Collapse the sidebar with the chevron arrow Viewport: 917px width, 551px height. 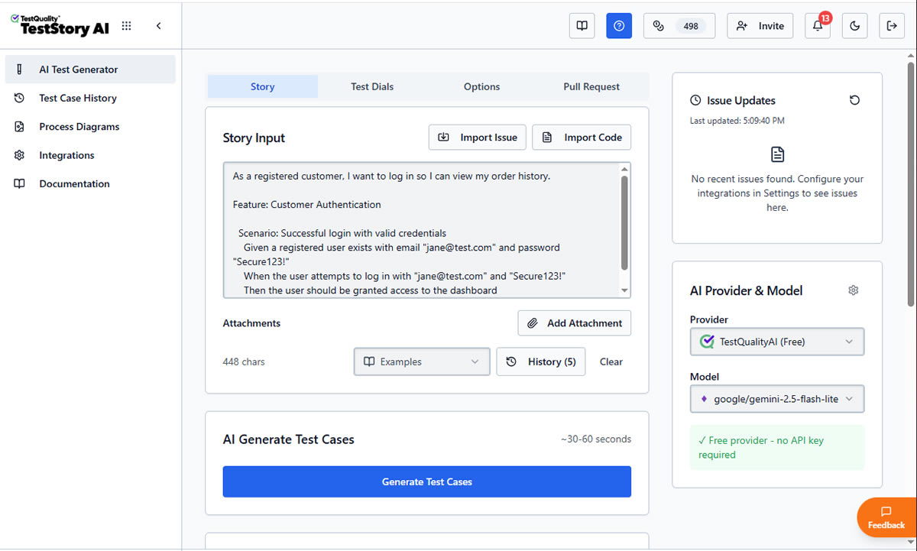coord(159,25)
